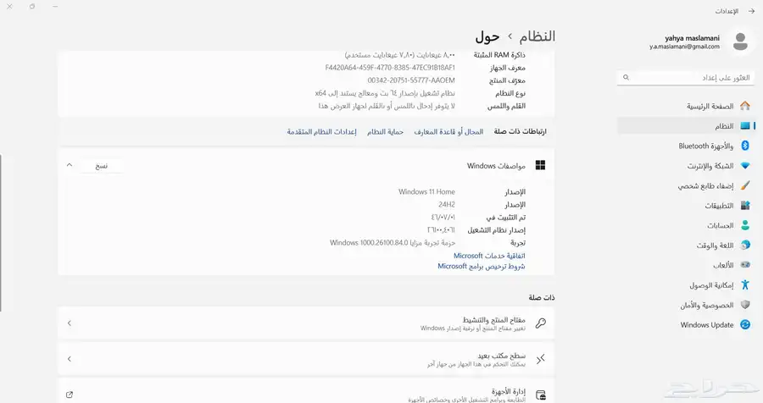The height and width of the screenshot is (403, 763).
Task: Click the Remote Desktop icon
Action: click(x=541, y=359)
